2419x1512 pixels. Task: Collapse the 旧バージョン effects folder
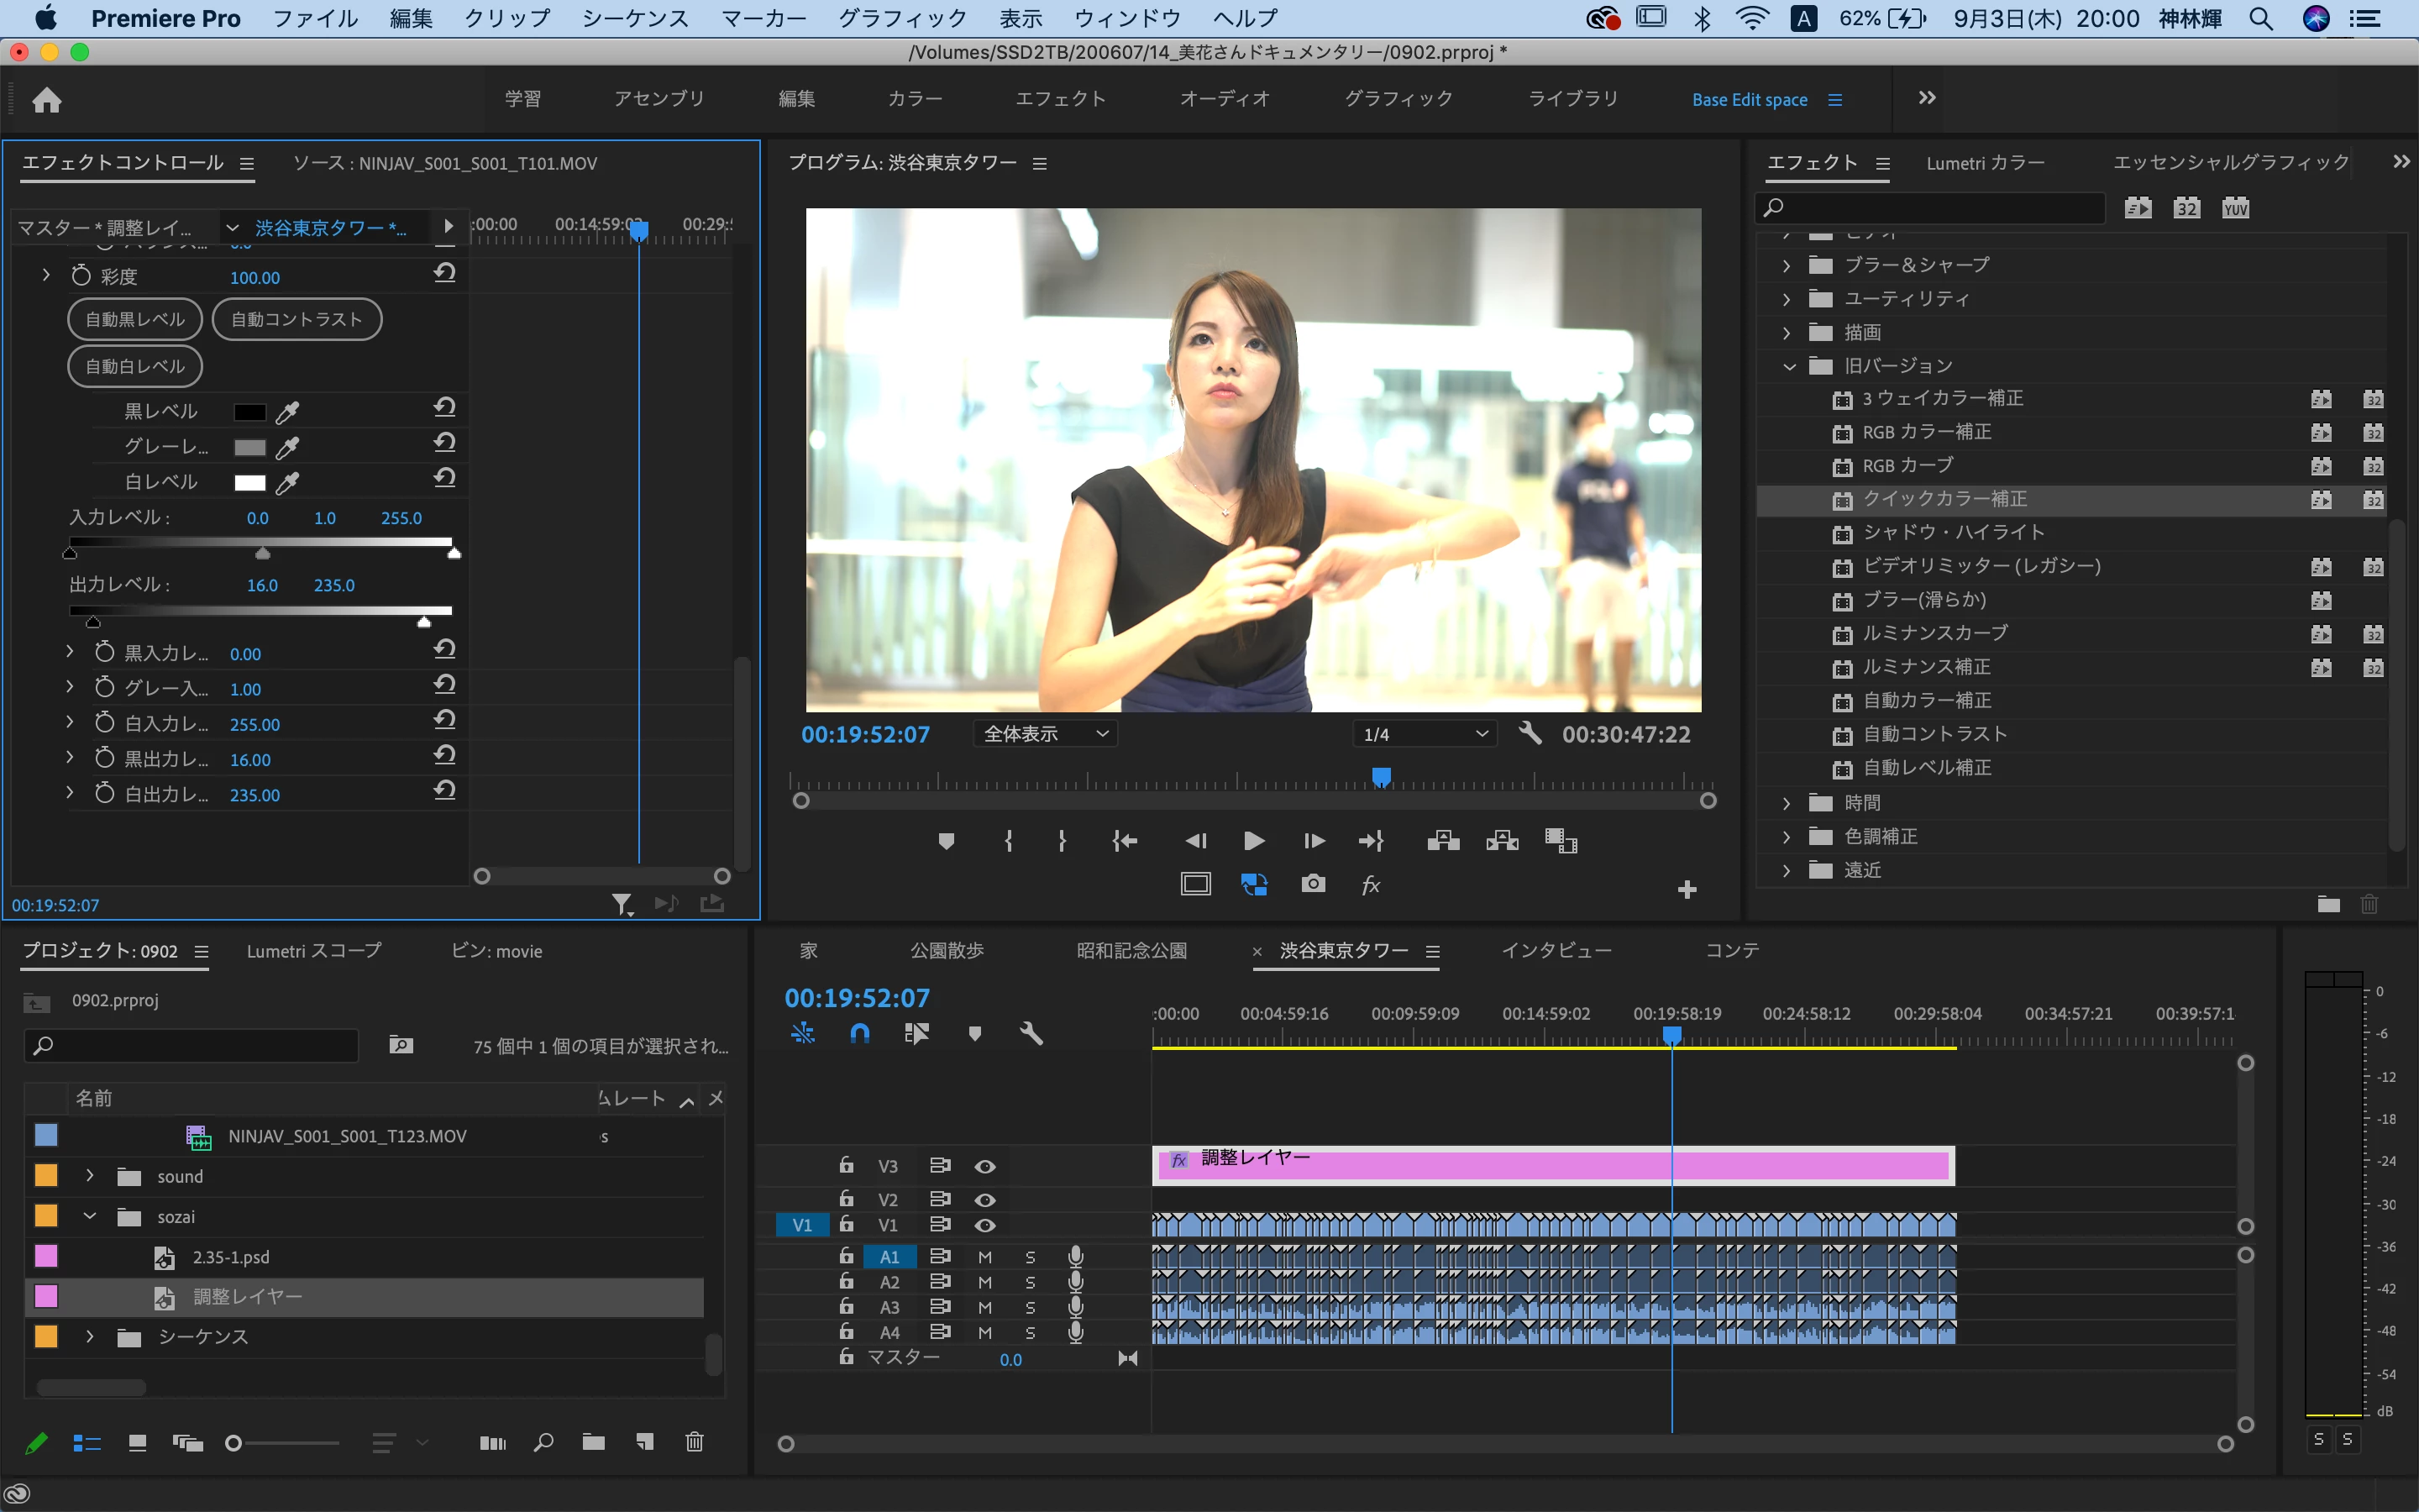[x=1788, y=366]
